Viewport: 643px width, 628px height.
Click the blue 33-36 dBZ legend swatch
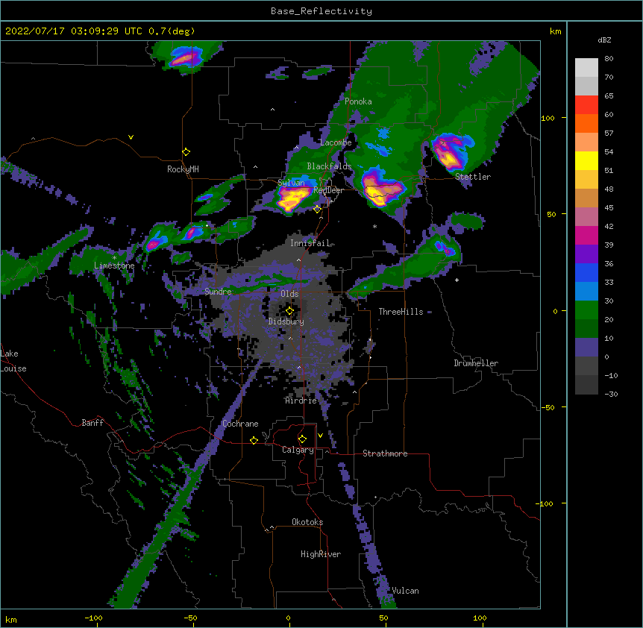[x=586, y=273]
